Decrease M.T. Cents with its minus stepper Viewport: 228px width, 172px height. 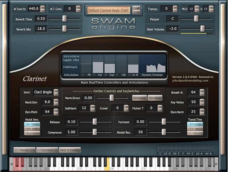pos(78,11)
